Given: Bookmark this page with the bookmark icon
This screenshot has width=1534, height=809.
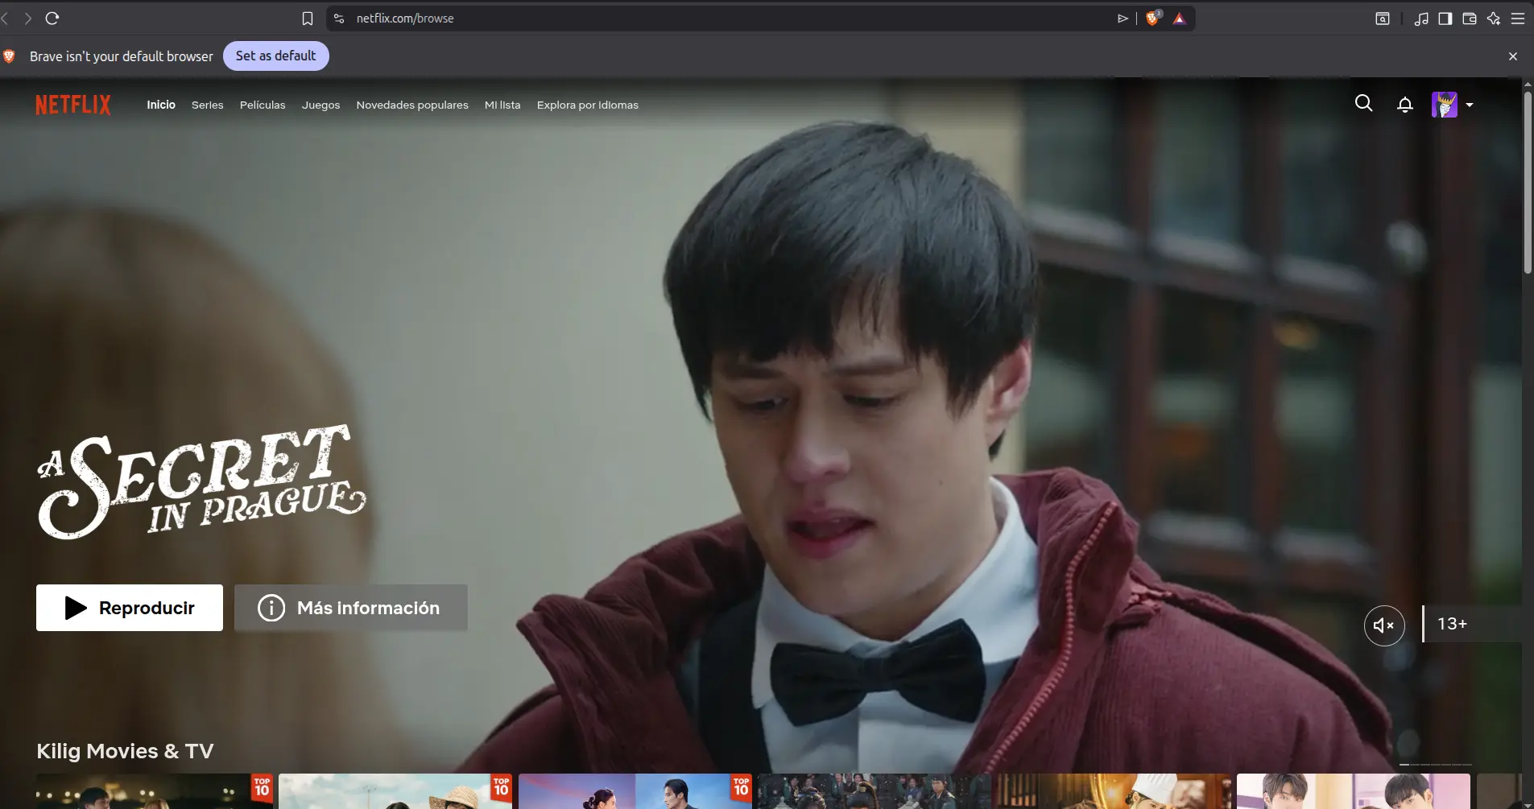Looking at the screenshot, I should click(x=307, y=19).
